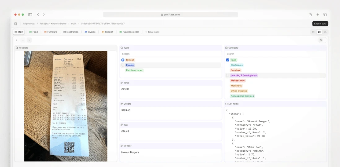Viewport: 340px width, 167px height.
Task: Add a New stage
Action: click(152, 32)
